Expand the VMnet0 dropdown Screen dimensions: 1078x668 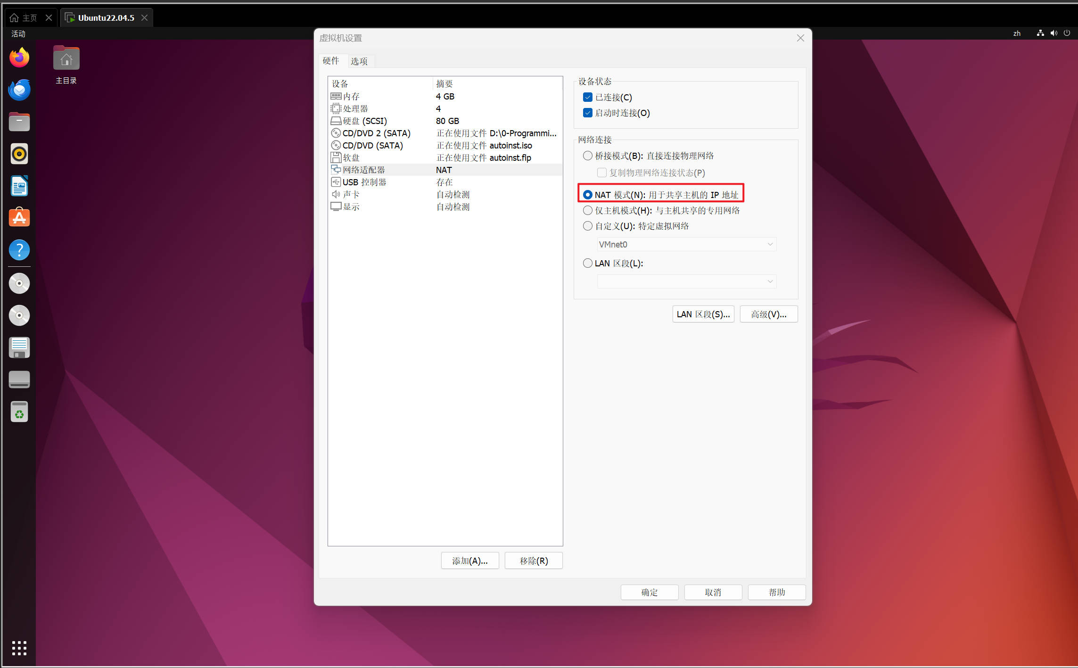click(686, 244)
